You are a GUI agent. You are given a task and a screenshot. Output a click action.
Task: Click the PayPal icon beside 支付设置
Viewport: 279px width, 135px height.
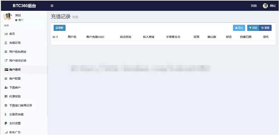click(6, 123)
